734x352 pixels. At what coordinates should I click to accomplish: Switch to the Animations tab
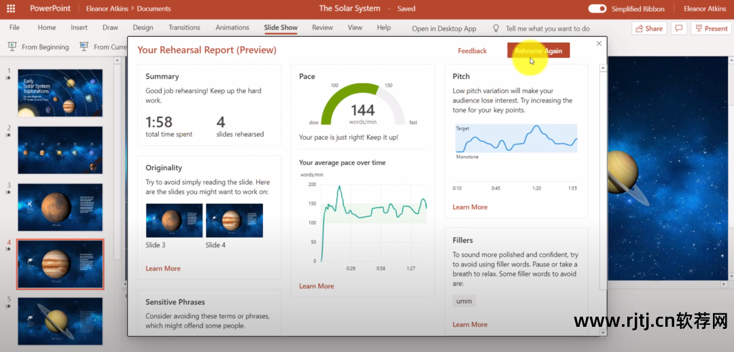(x=232, y=28)
